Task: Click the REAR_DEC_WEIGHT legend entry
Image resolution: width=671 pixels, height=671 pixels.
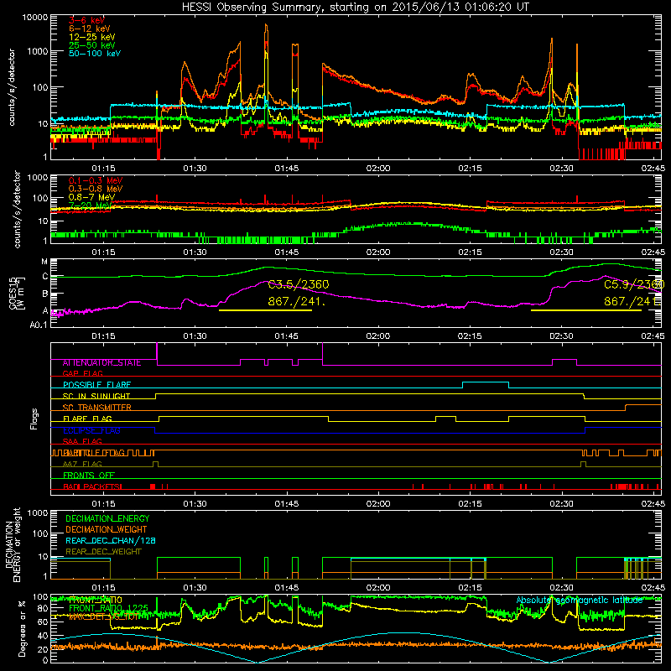Action: (103, 552)
